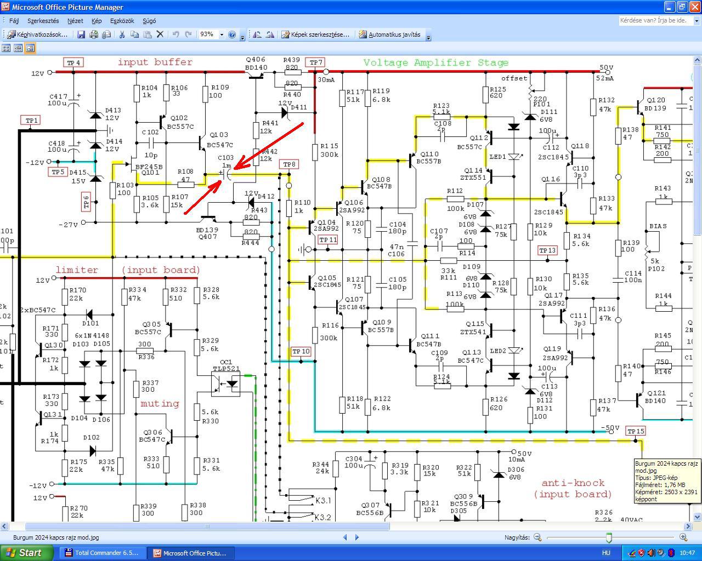The image size is (702, 561).
Task: Go to the next picture arrow
Action: pos(357,537)
